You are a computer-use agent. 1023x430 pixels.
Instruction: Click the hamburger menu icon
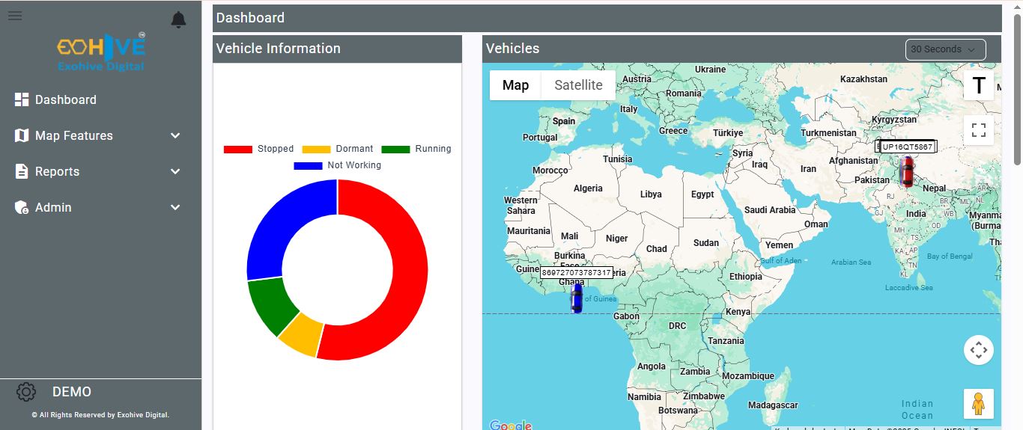15,16
